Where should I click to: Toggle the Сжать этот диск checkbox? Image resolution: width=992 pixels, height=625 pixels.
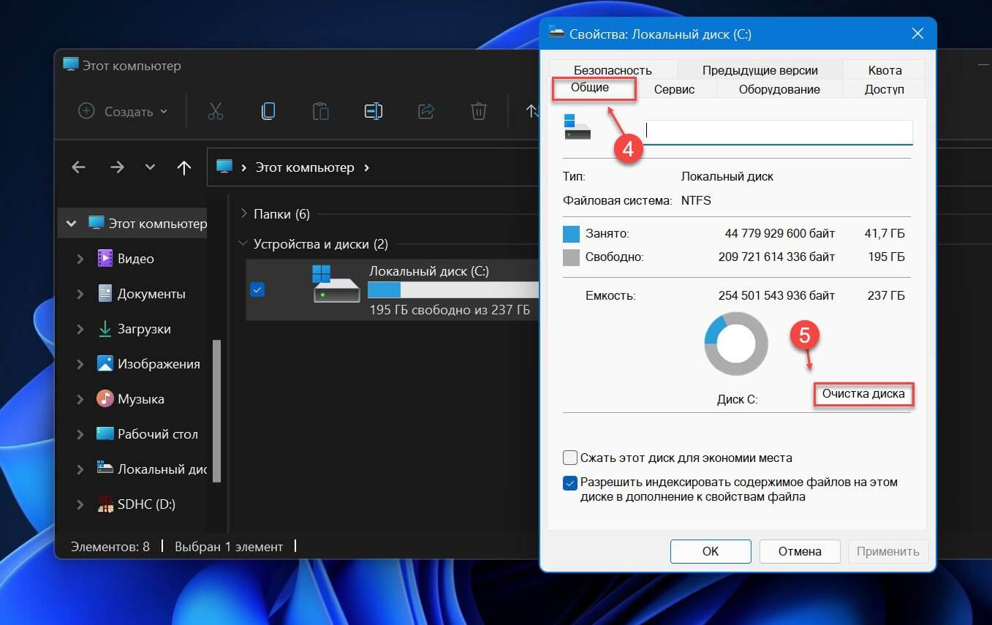[570, 458]
